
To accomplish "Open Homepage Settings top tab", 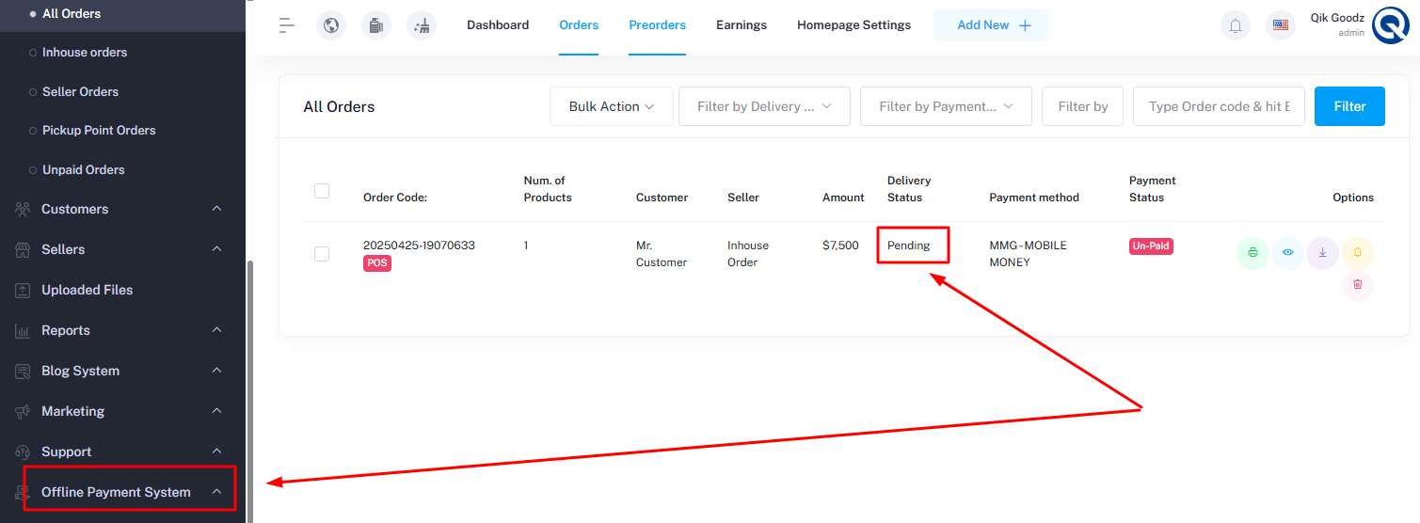I will [854, 25].
